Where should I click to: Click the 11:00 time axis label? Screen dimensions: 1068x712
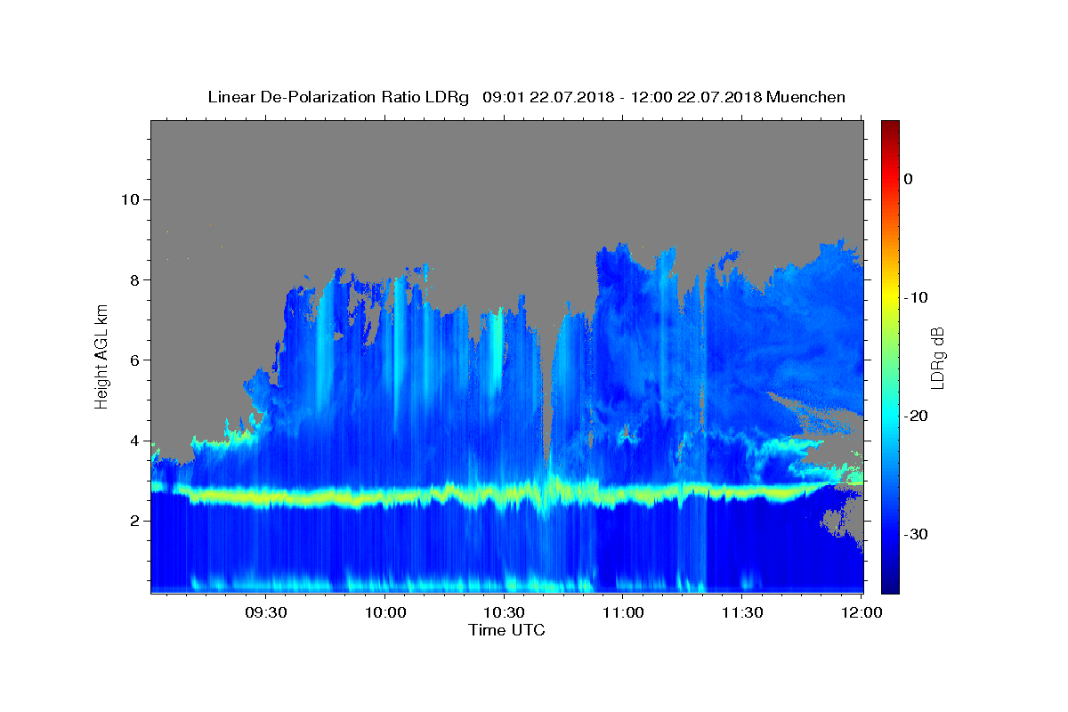click(x=623, y=612)
